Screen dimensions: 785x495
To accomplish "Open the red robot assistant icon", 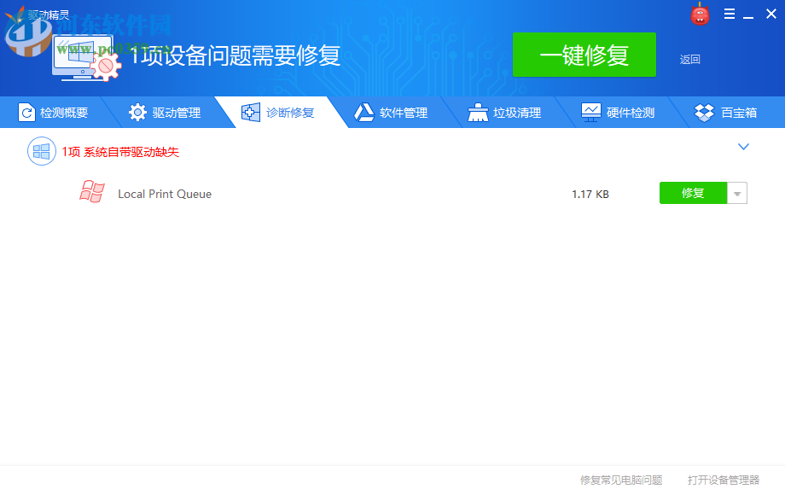I will (x=700, y=14).
